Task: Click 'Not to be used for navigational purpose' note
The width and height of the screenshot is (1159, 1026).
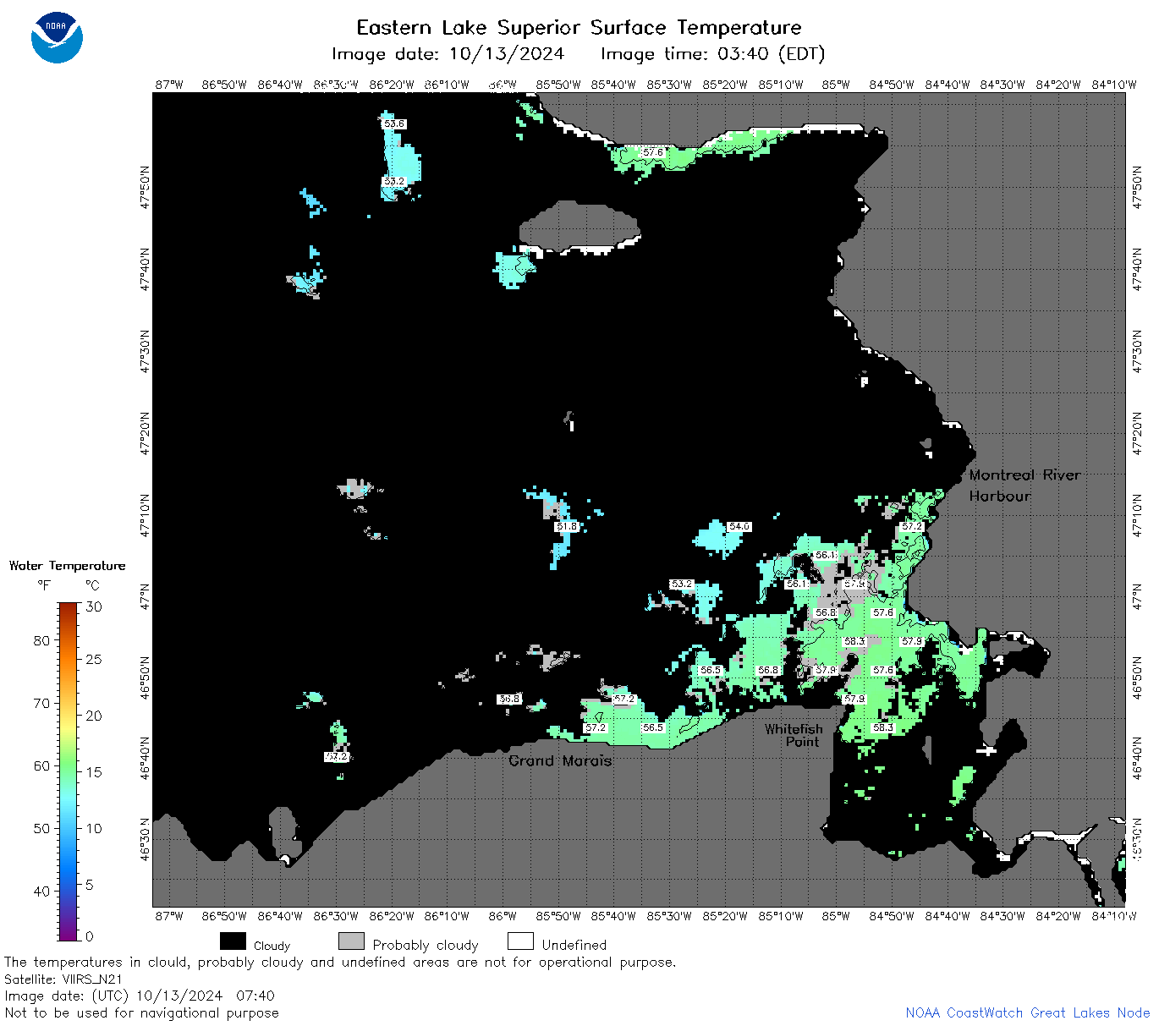Action: (141, 1012)
